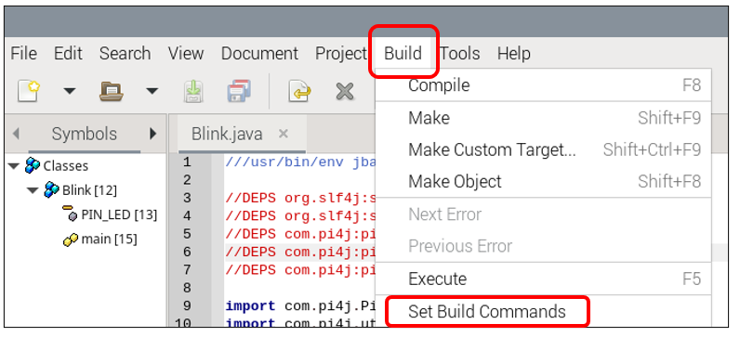Click line number 1 in the editor gutter
Screen dimensions: 740x337
[x=187, y=162]
